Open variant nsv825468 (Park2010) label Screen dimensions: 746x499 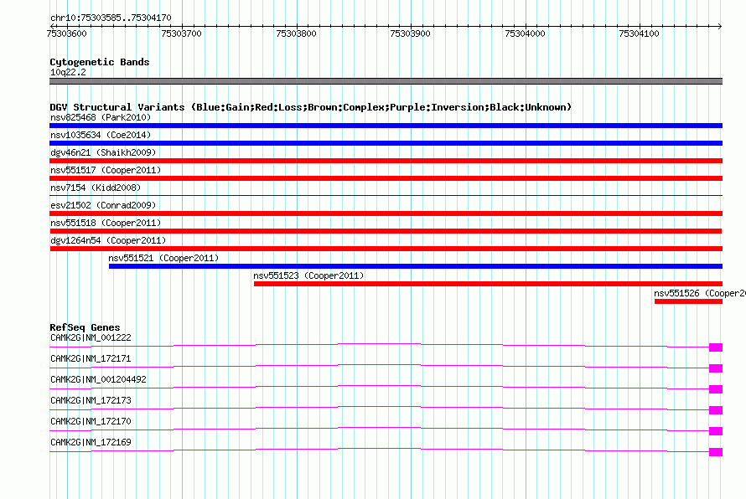(101, 117)
